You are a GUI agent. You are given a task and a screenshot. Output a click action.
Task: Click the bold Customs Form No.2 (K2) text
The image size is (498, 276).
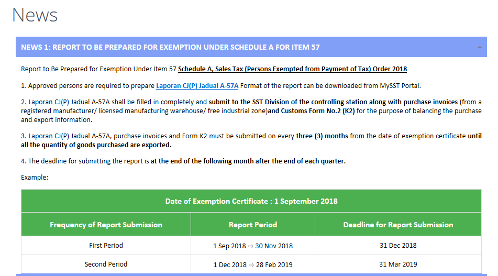pos(318,111)
